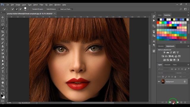Select the Zoom tool
190x107 pixels.
(x=3, y=86)
